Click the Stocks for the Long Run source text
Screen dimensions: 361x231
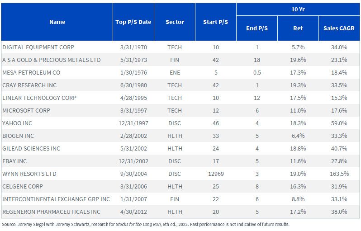(138, 225)
